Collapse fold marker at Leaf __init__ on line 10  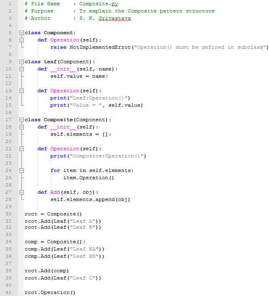click(21, 69)
